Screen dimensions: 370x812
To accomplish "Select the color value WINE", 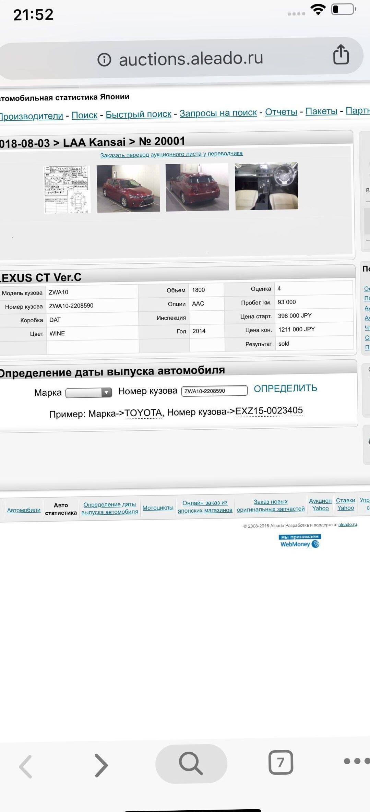I will pyautogui.click(x=57, y=333).
